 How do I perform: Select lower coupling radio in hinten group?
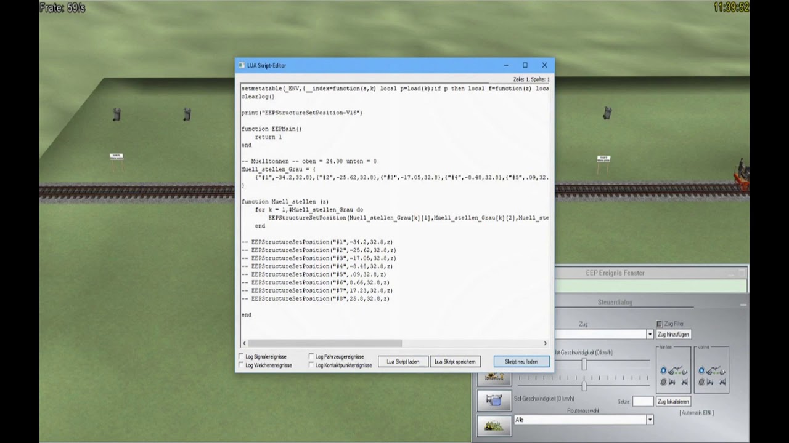[x=663, y=382]
